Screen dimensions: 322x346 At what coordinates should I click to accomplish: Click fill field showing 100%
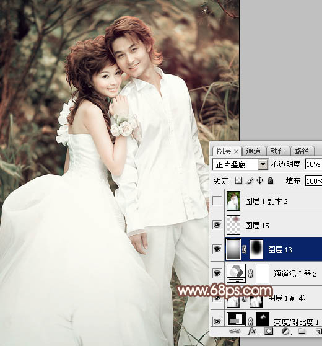tap(313, 181)
